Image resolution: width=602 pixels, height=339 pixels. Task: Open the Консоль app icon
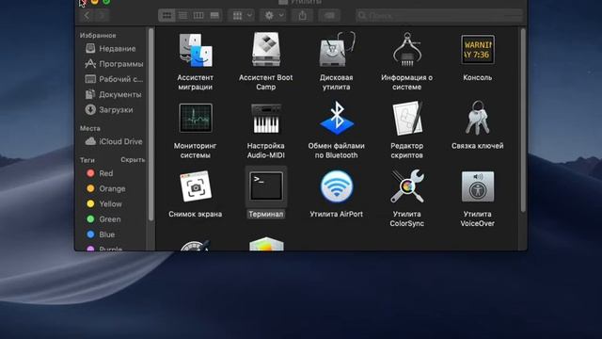pos(478,50)
